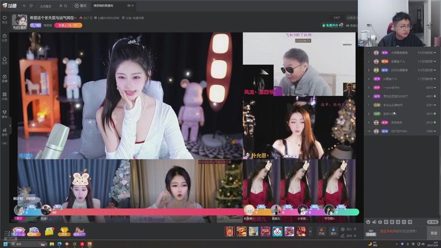Open the 任务大厅 task hall icon
Viewport: 441px width, 248px height.
tap(79, 231)
